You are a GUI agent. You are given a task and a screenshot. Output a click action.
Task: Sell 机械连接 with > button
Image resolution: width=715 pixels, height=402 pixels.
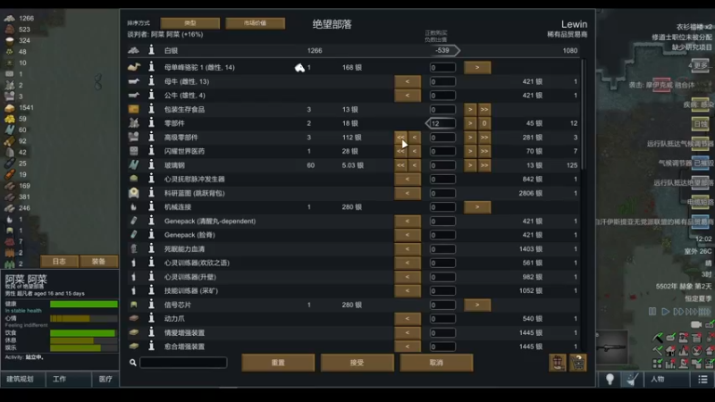click(x=477, y=207)
